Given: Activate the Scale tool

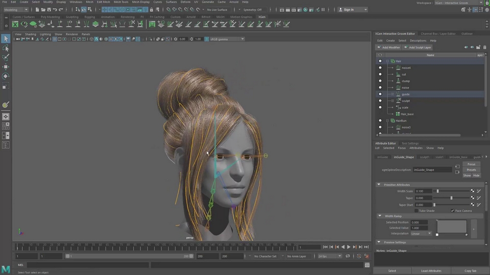Looking at the screenshot, I should [x=5, y=86].
